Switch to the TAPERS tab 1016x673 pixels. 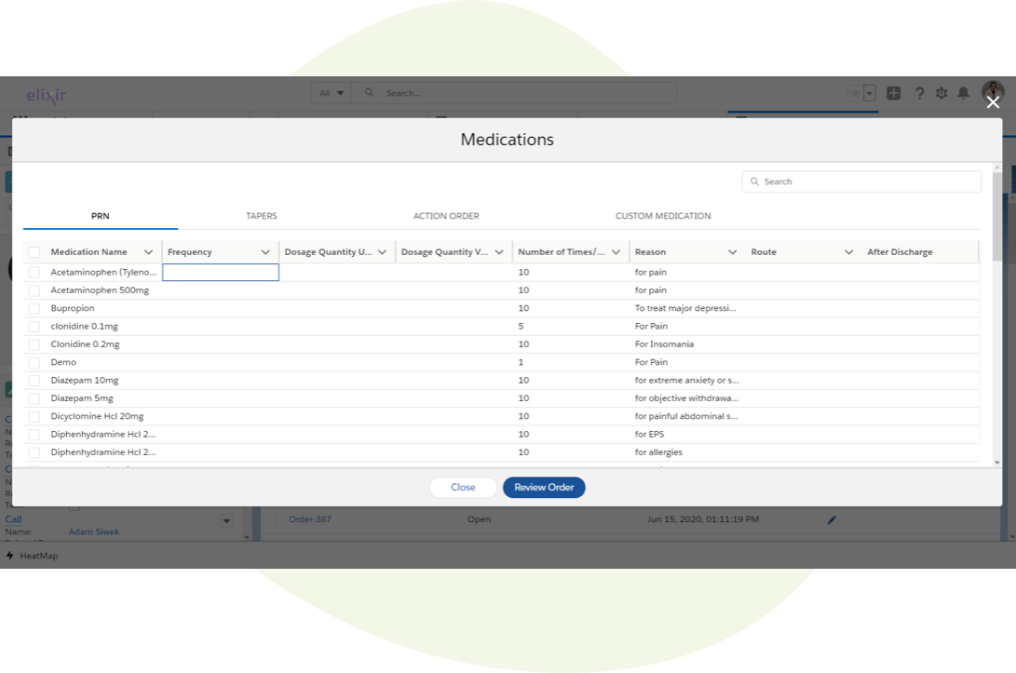point(262,216)
